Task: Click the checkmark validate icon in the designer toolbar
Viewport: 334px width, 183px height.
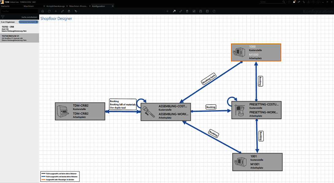Action: point(194,11)
